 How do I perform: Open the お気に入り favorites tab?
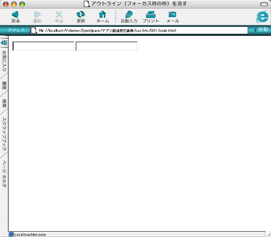[x=4, y=61]
